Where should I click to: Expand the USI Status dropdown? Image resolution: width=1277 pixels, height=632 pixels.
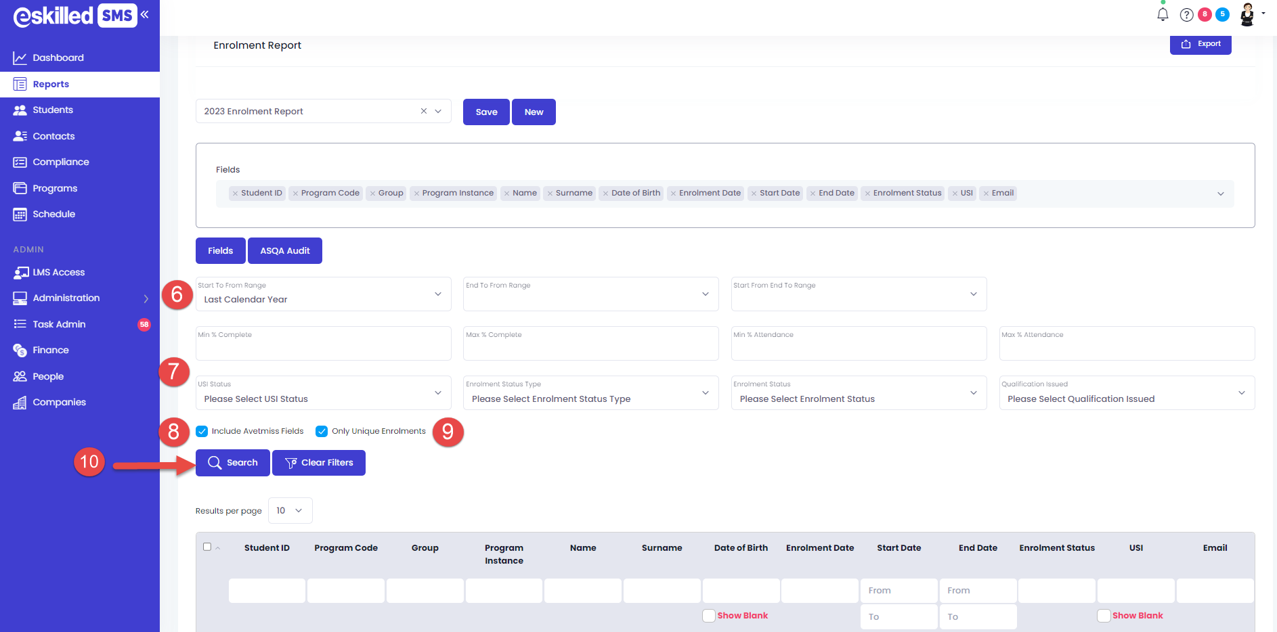tap(323, 393)
